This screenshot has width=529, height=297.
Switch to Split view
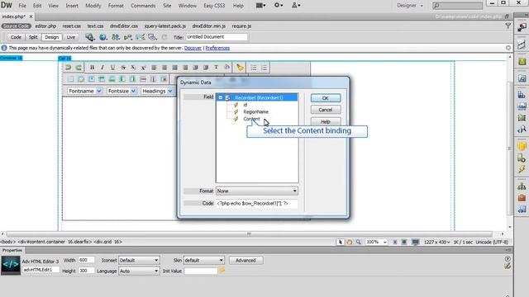pos(33,37)
